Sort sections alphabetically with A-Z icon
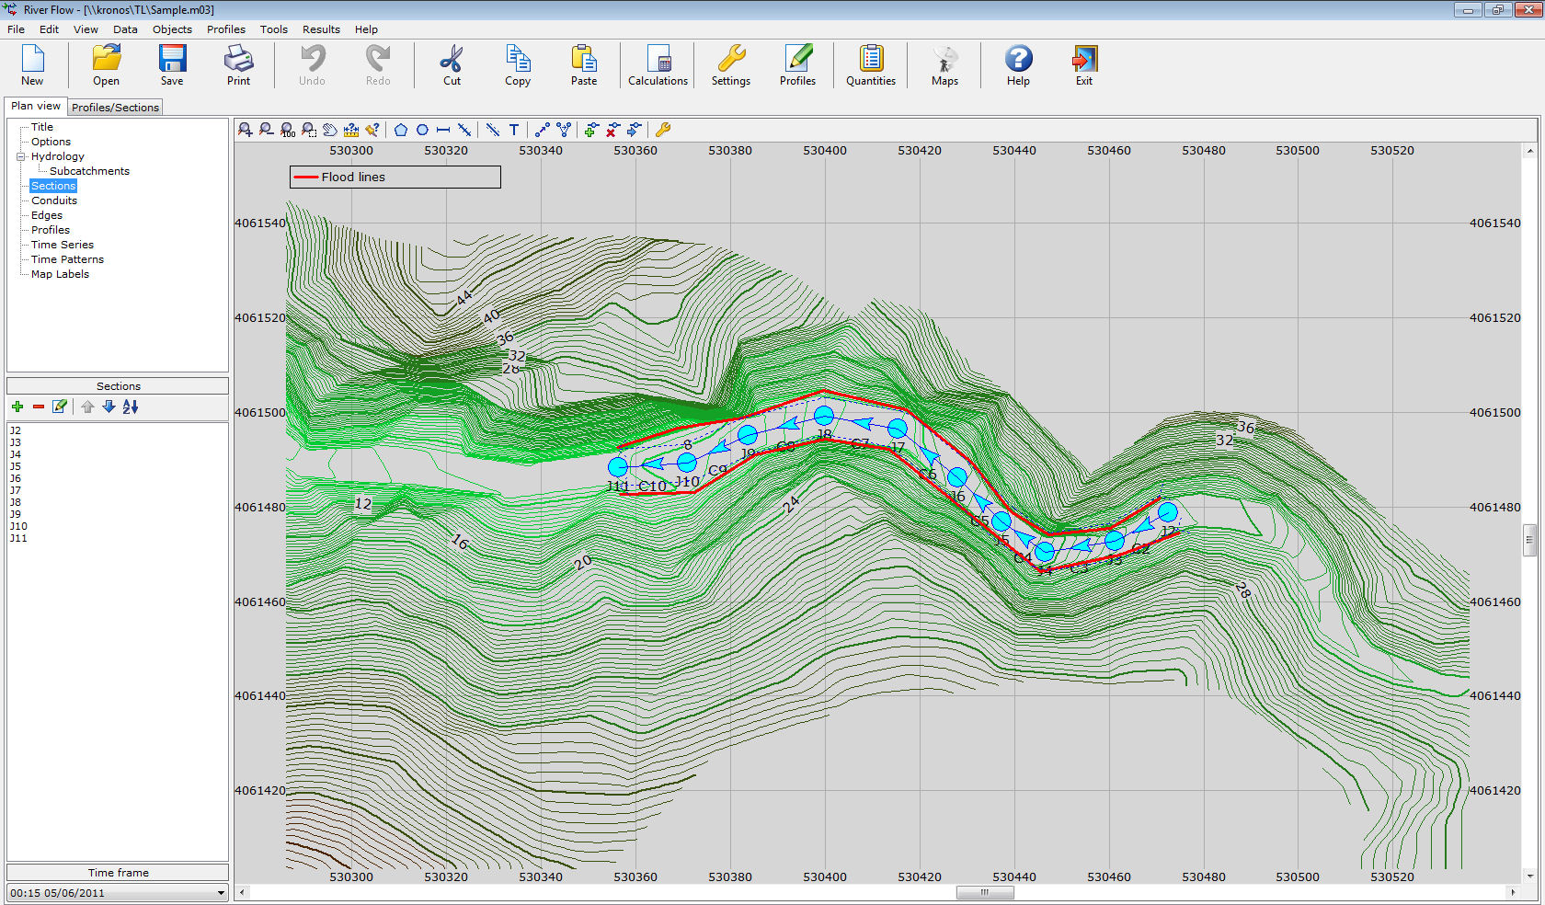The height and width of the screenshot is (905, 1545). pos(131,407)
